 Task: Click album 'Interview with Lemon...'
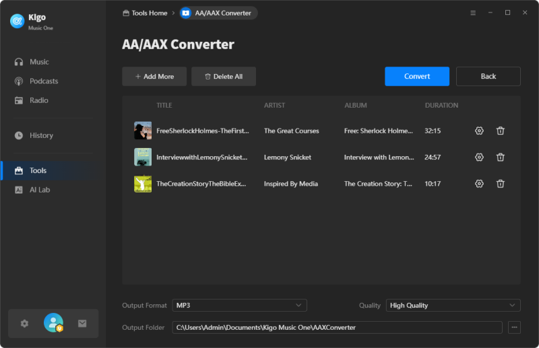click(x=379, y=158)
